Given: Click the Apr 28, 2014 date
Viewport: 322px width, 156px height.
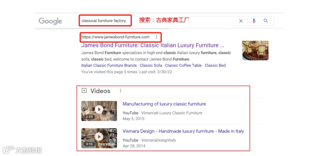Looking at the screenshot, I should tap(134, 146).
